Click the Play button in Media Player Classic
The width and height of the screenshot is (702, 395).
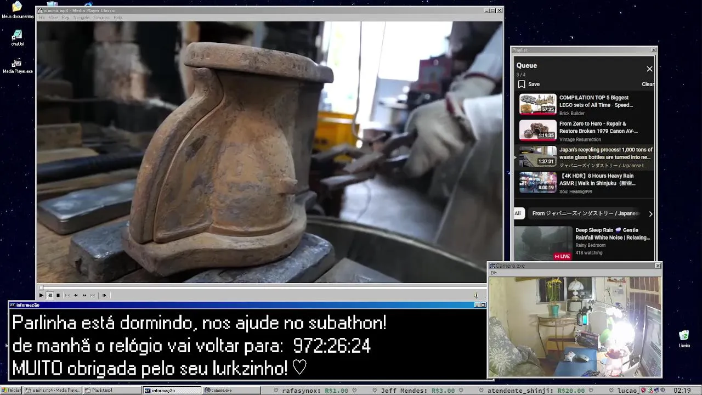(x=41, y=295)
